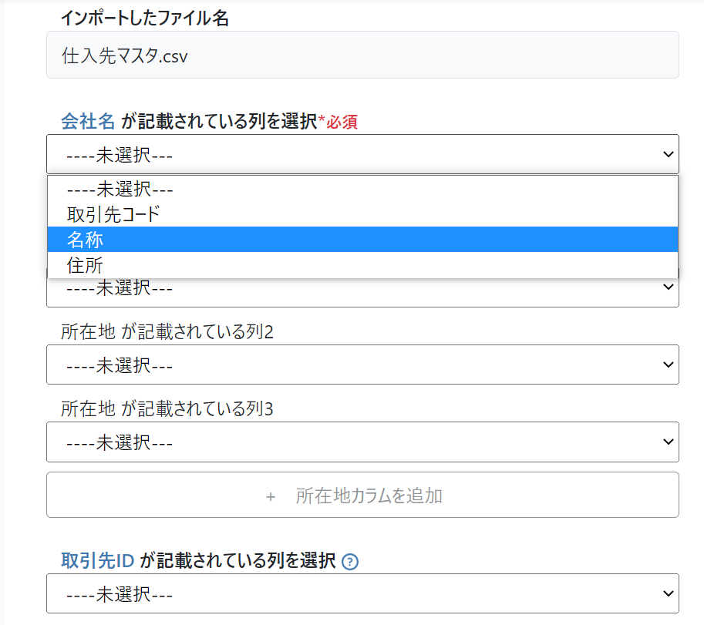Click the help icon beside 取引先ID
This screenshot has width=704, height=625.
[350, 562]
